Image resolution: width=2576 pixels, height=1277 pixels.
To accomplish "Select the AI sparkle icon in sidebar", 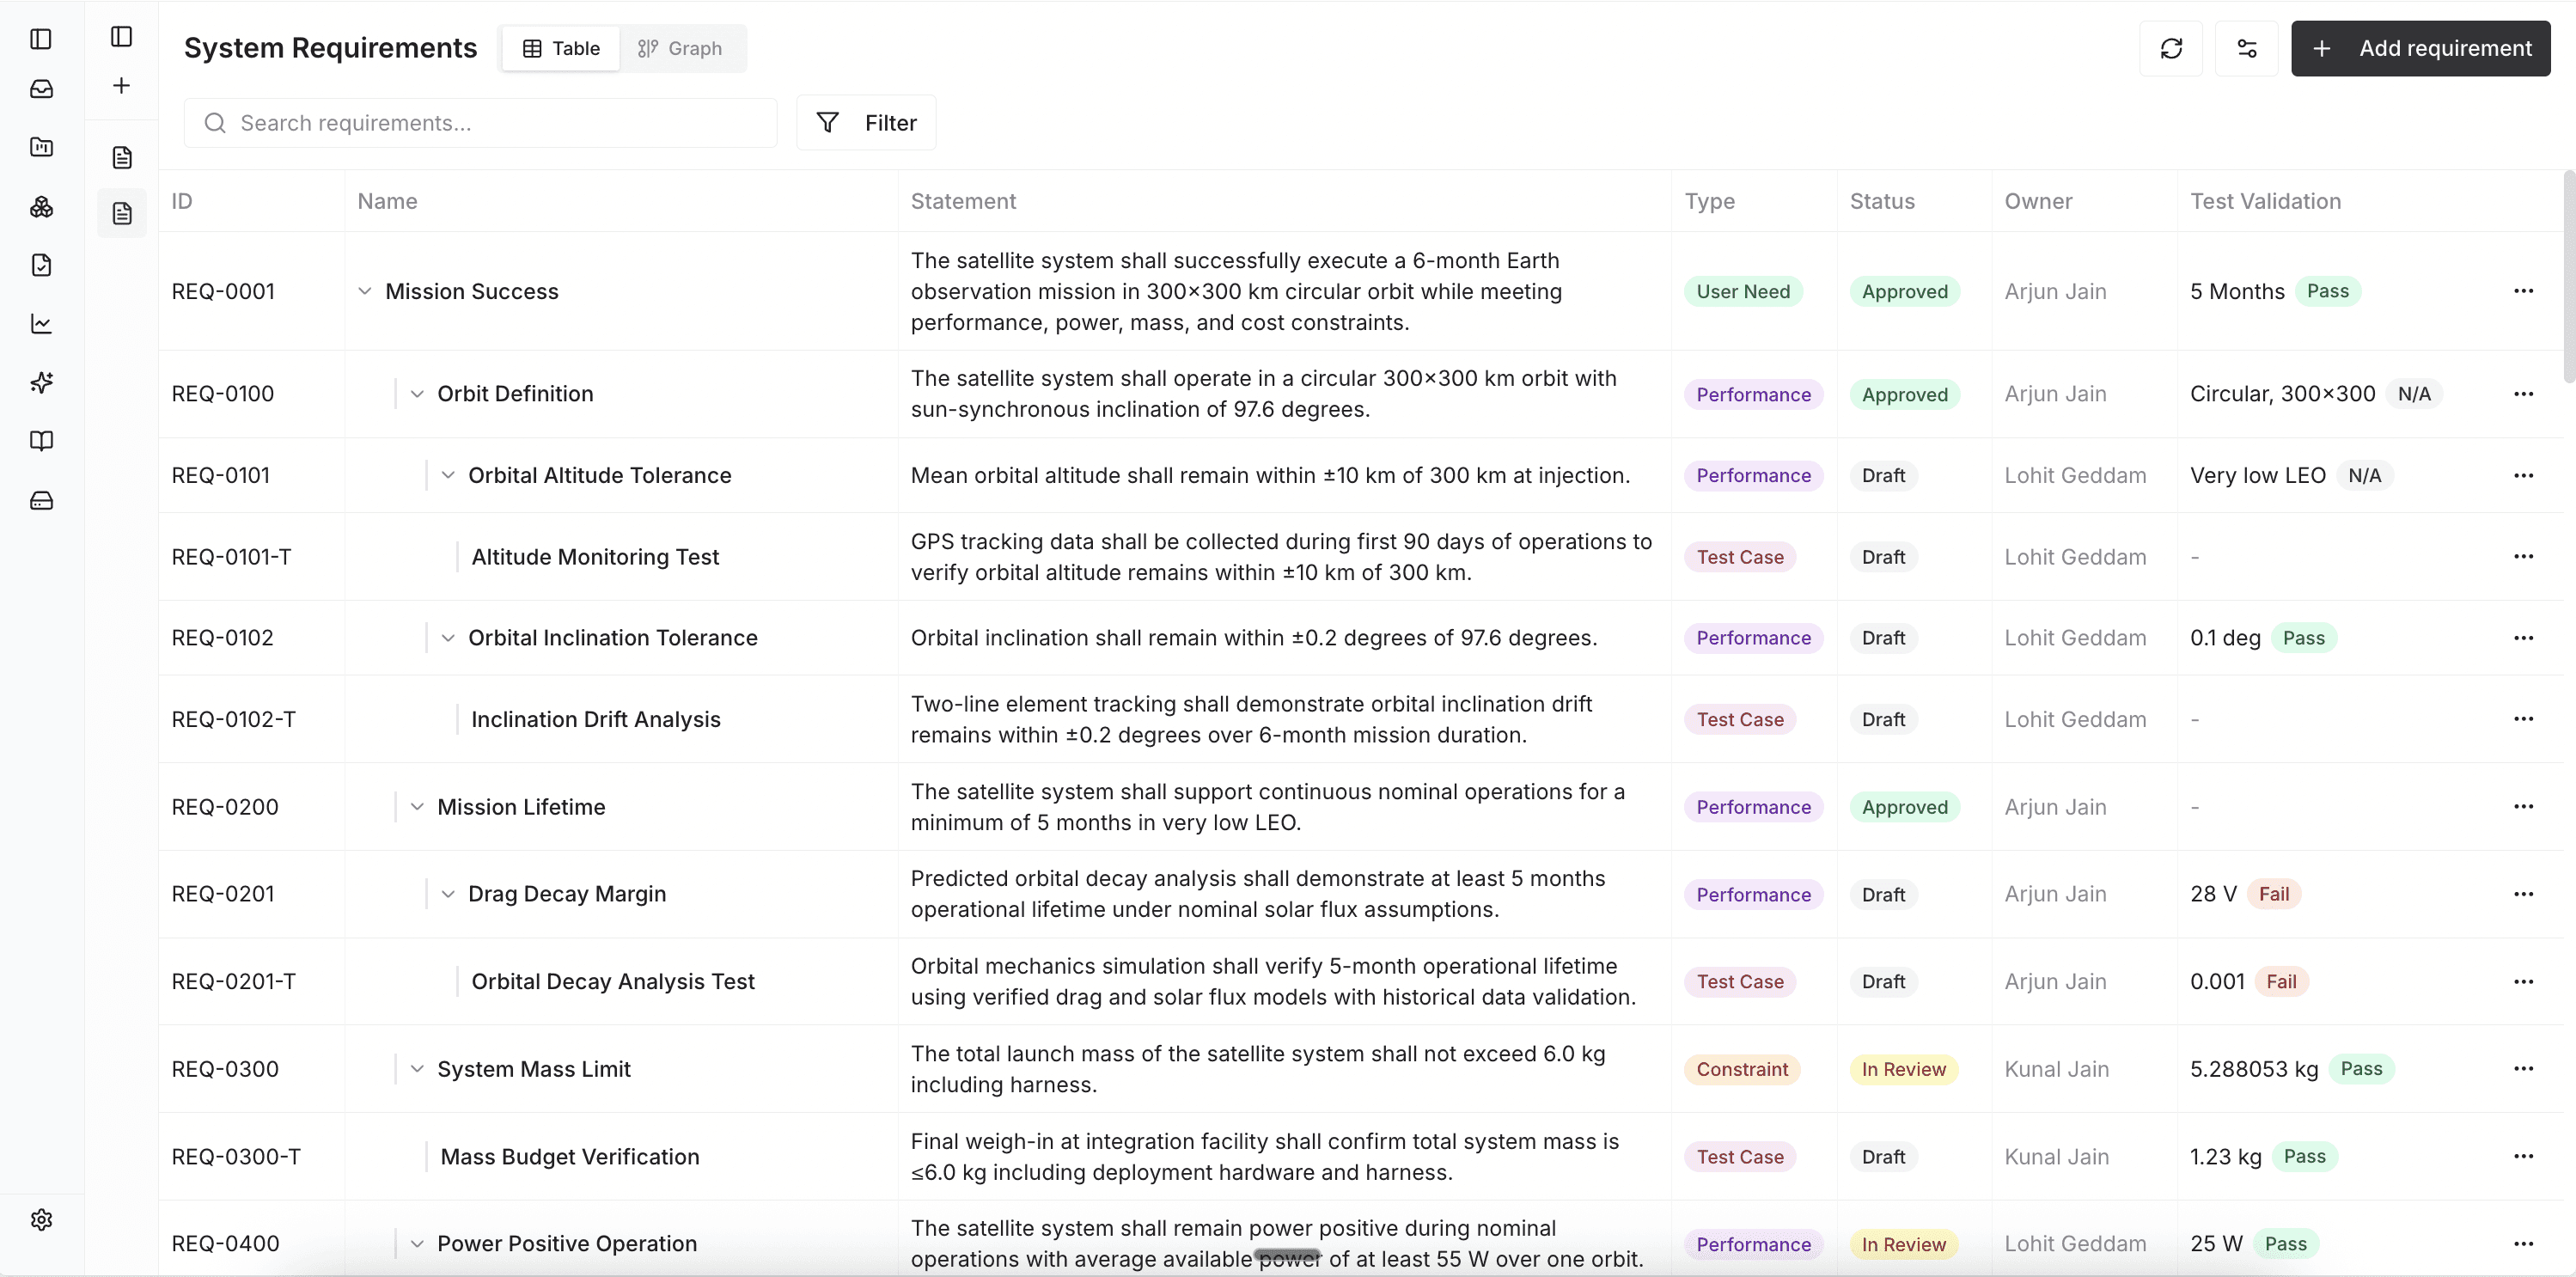I will 41,383.
